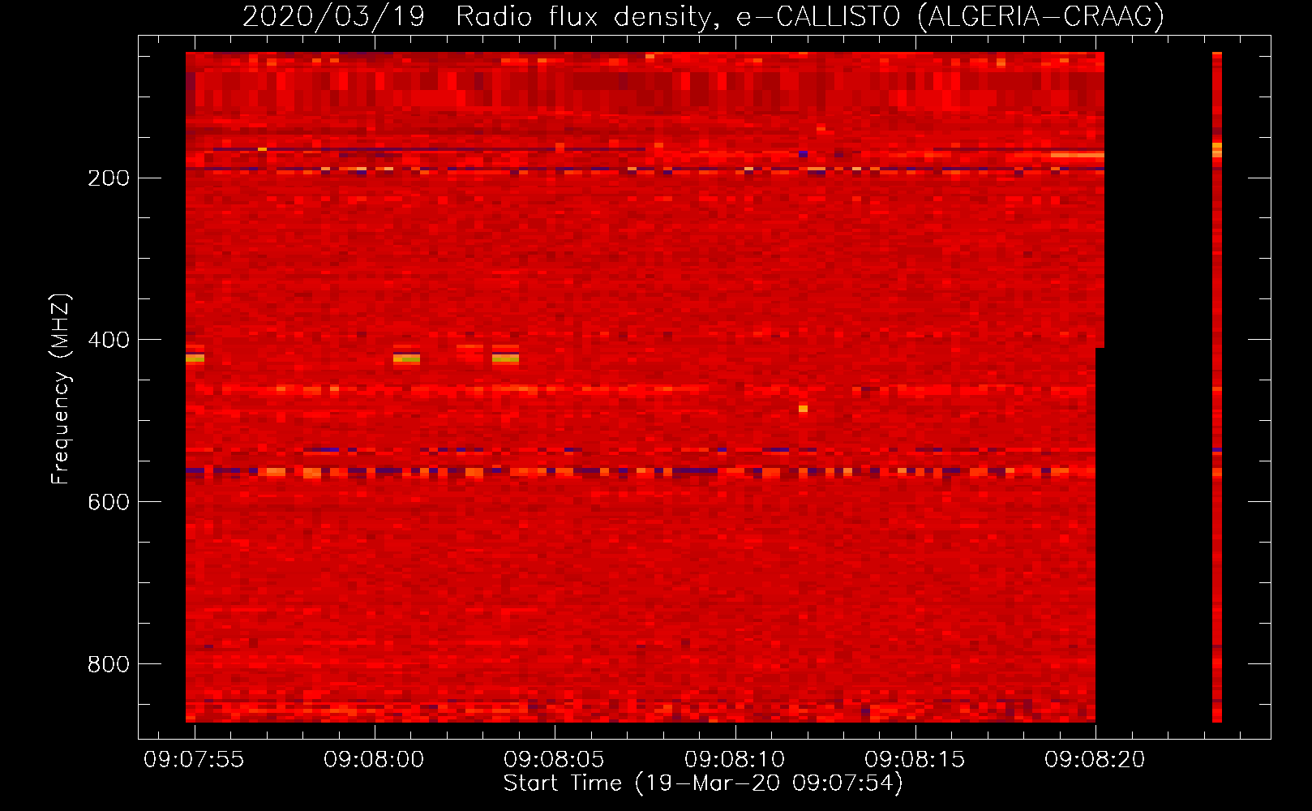Image resolution: width=1312 pixels, height=811 pixels.
Task: Click the 09:08:00 time tick label
Action: 374,759
